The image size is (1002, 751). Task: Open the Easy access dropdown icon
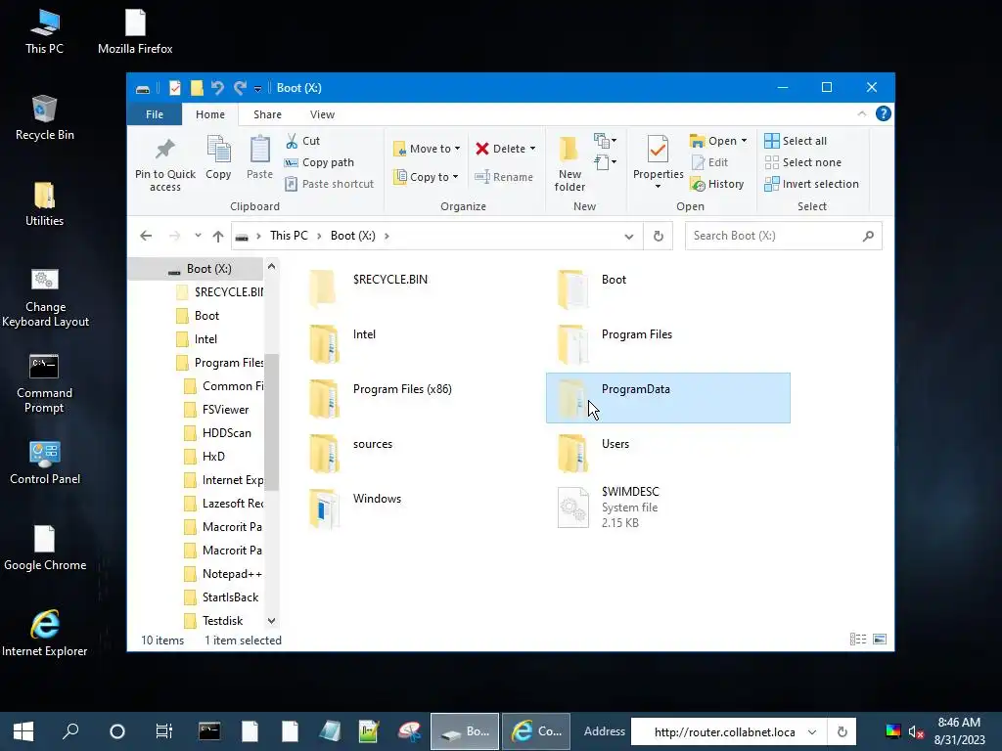tap(605, 162)
